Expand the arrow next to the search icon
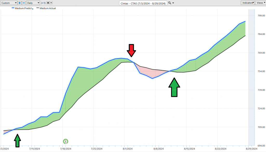Viewport: 266px width, 152px height. [x=173, y=3]
